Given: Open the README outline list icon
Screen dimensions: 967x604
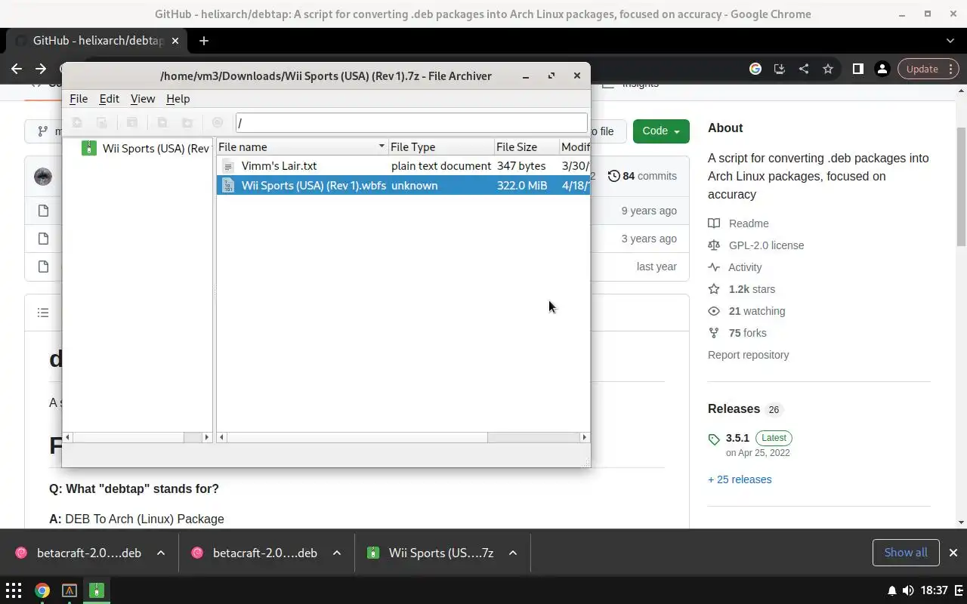Looking at the screenshot, I should click(43, 313).
